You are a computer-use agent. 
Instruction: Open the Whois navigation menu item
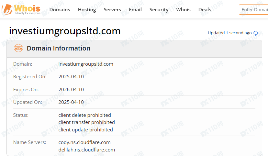183,10
